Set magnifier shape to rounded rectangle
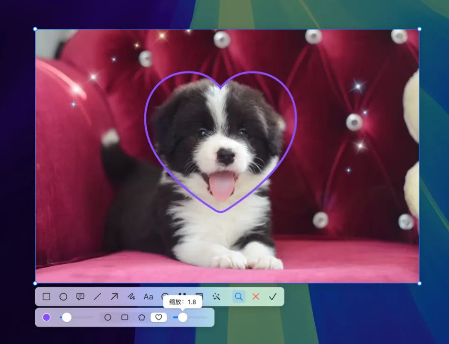The height and width of the screenshot is (344, 449). (x=125, y=317)
